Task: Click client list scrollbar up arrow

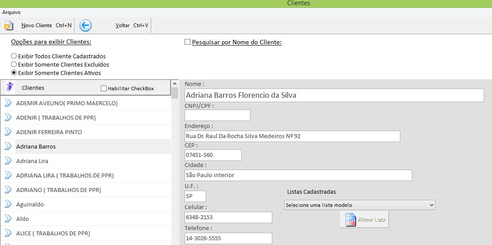Action: pyautogui.click(x=175, y=83)
